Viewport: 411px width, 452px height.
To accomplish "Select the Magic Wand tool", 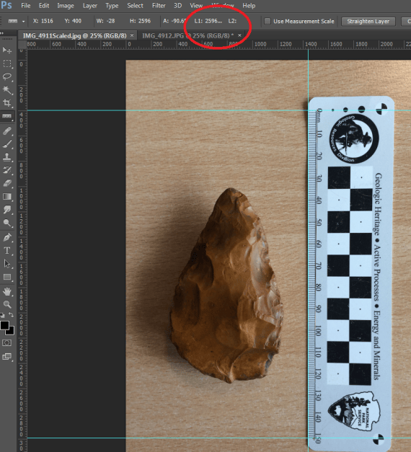I will (7, 90).
